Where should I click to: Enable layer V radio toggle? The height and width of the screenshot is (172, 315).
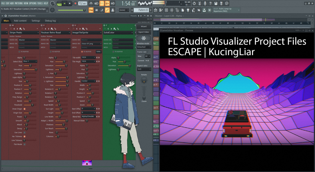click(41, 25)
